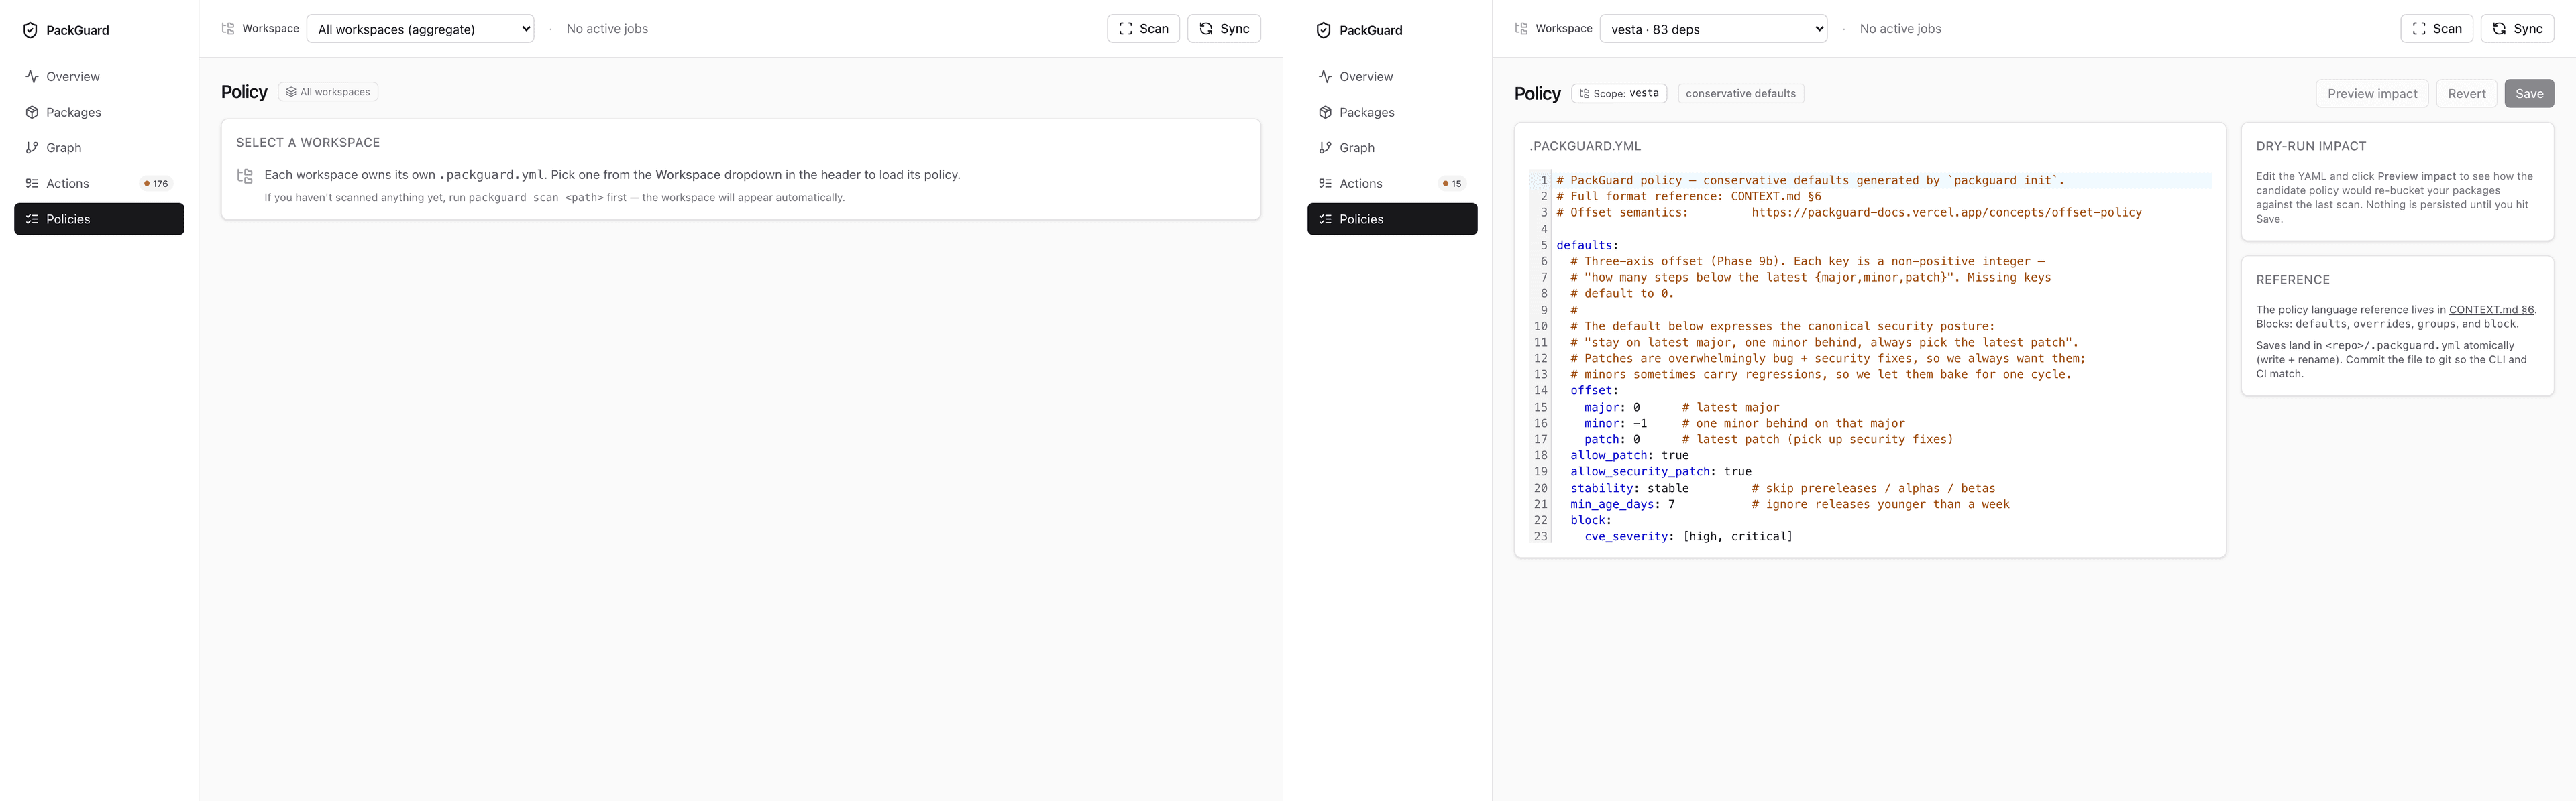Click Preview impact button
Screen dimensions: 2576x801
pyautogui.click(x=2372, y=93)
